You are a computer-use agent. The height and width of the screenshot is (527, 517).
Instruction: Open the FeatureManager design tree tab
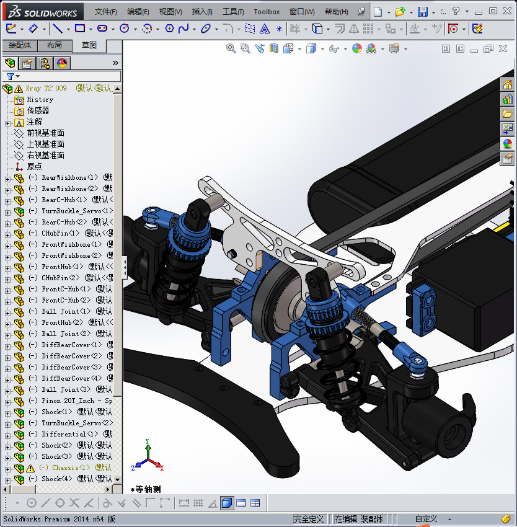click(x=10, y=63)
